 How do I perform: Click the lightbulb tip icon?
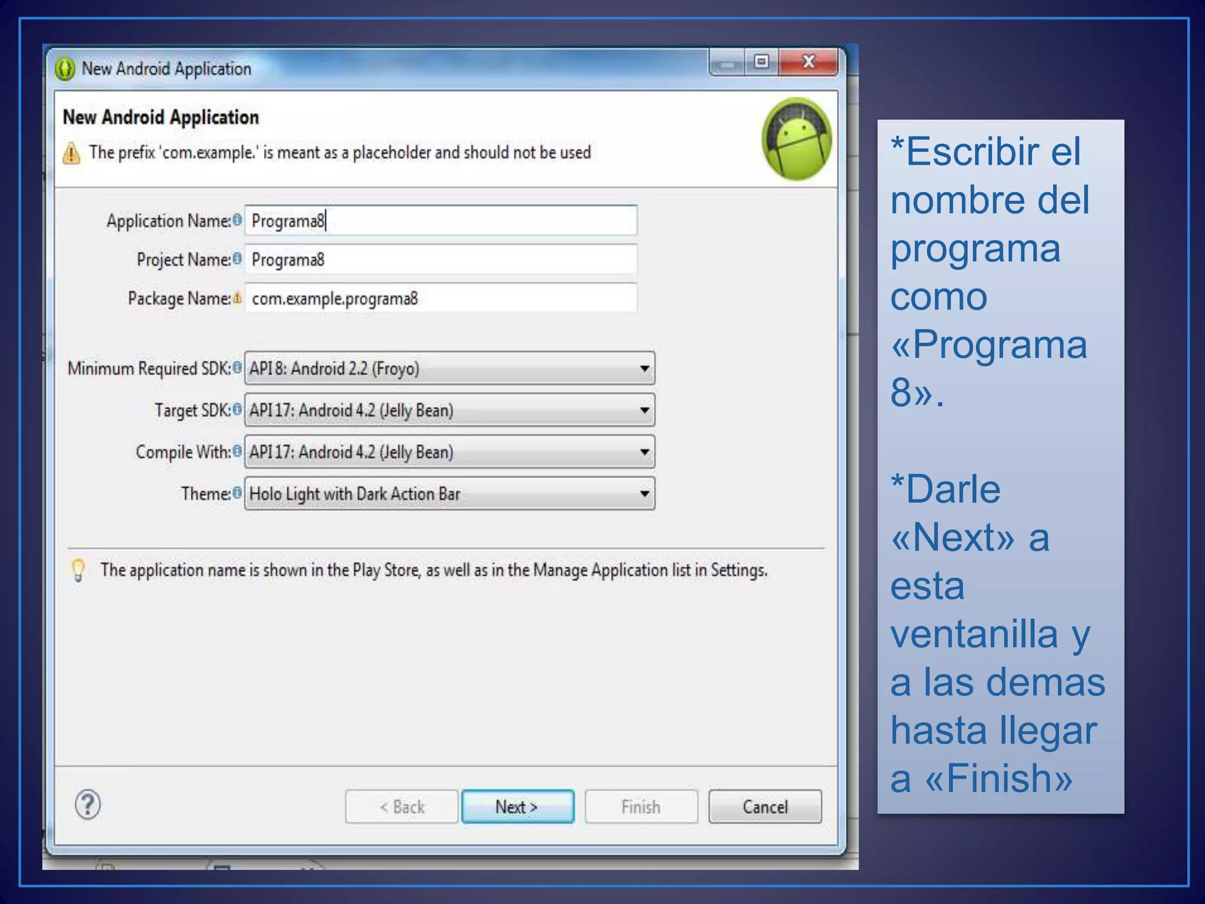pos(78,570)
